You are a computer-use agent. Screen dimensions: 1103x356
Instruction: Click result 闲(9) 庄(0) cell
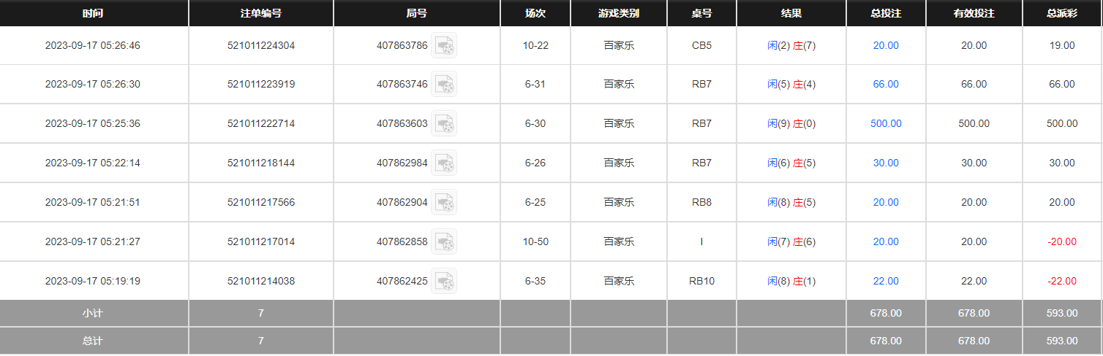point(791,123)
